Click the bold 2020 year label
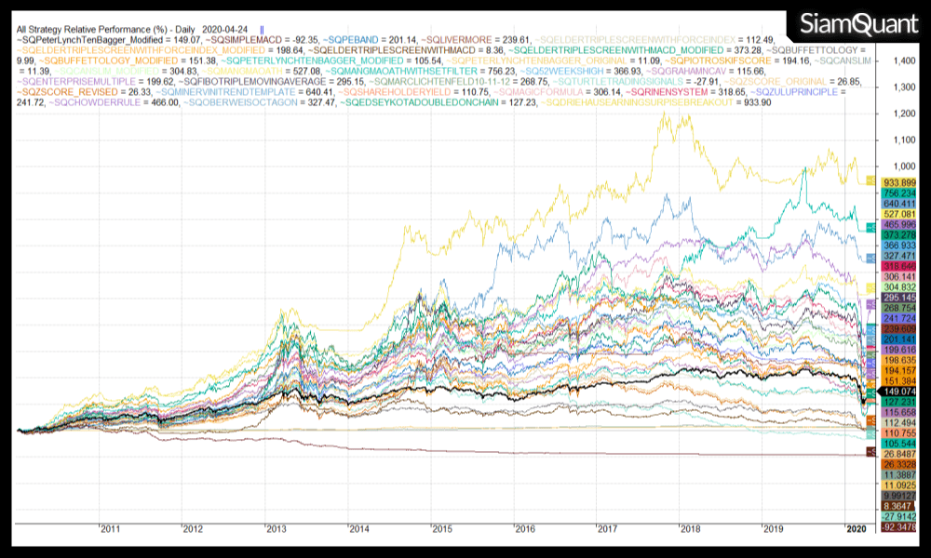Viewport: 931px width, 558px height. tap(855, 528)
